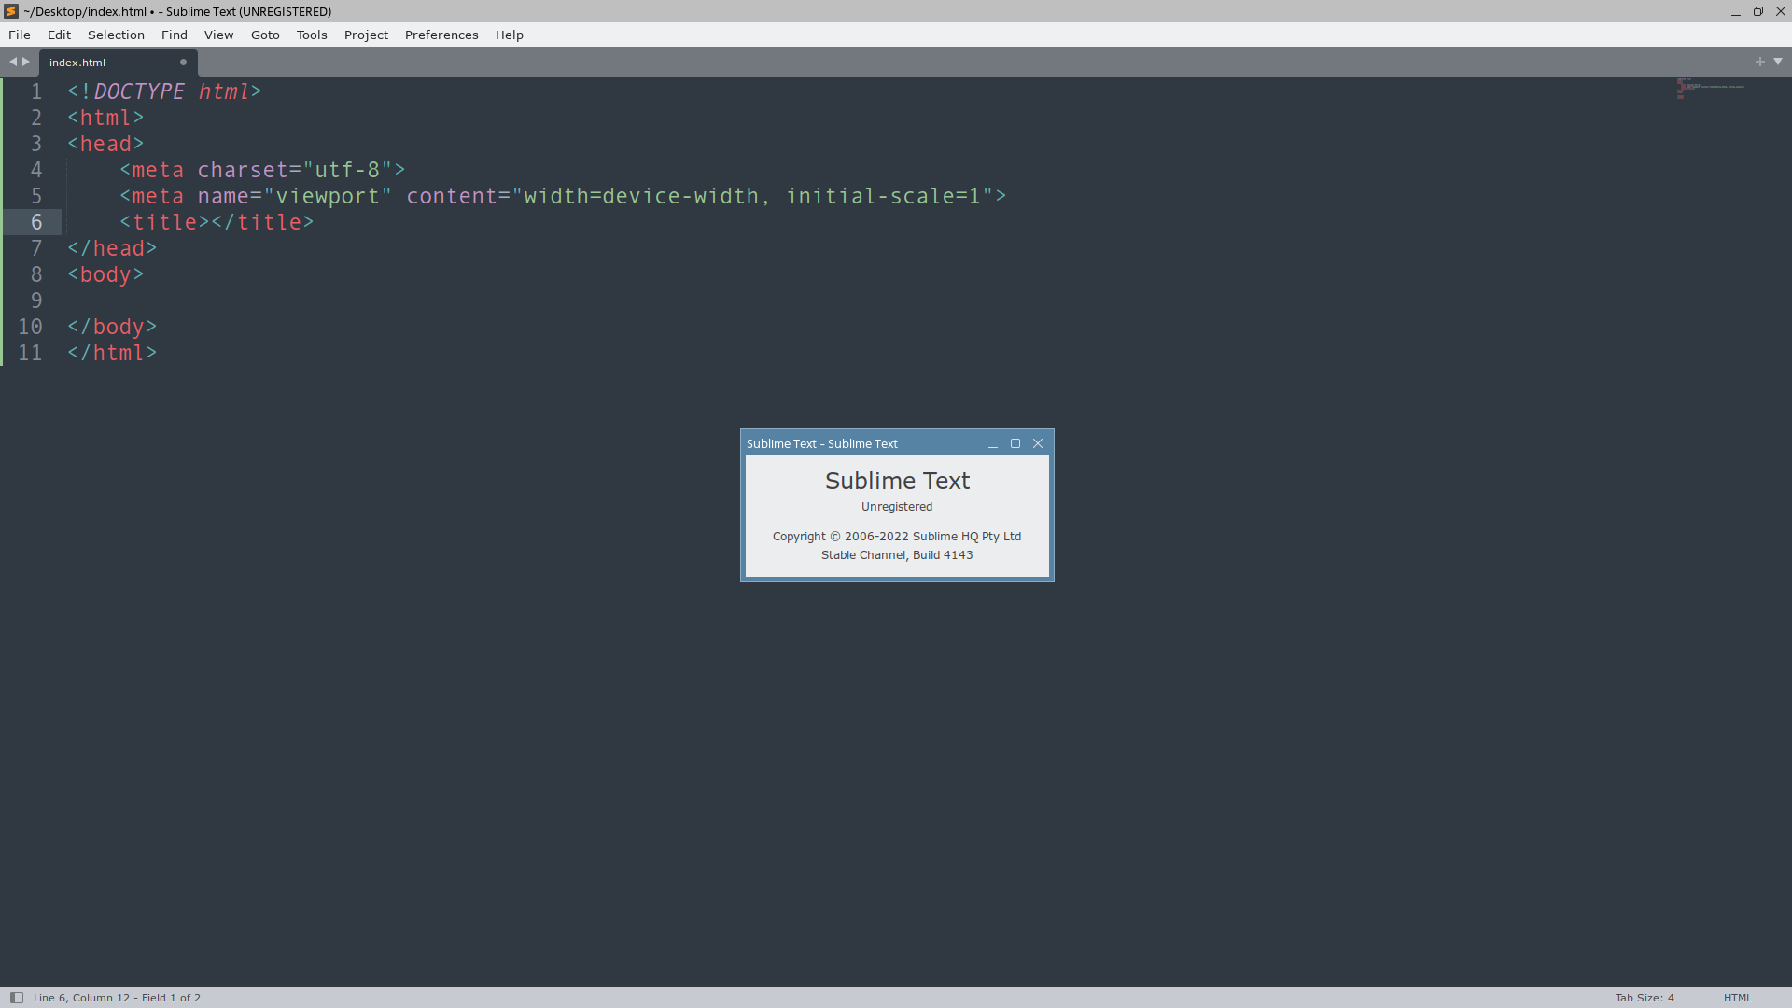
Task: Open the Tools menu
Action: [312, 35]
